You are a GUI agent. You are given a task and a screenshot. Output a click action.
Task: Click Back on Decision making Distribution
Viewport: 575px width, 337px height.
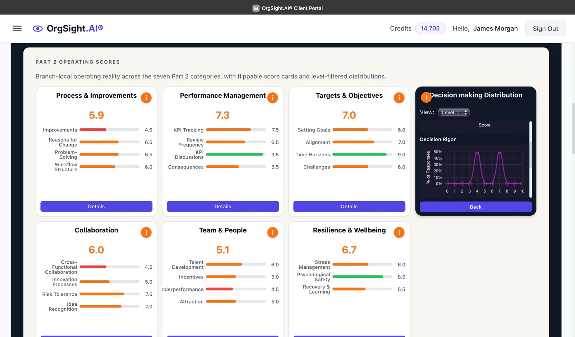click(x=475, y=207)
